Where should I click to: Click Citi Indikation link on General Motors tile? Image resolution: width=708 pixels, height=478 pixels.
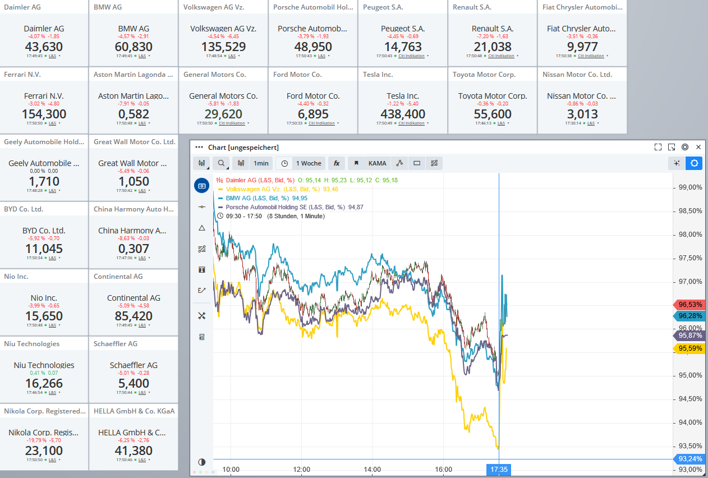[x=231, y=123]
